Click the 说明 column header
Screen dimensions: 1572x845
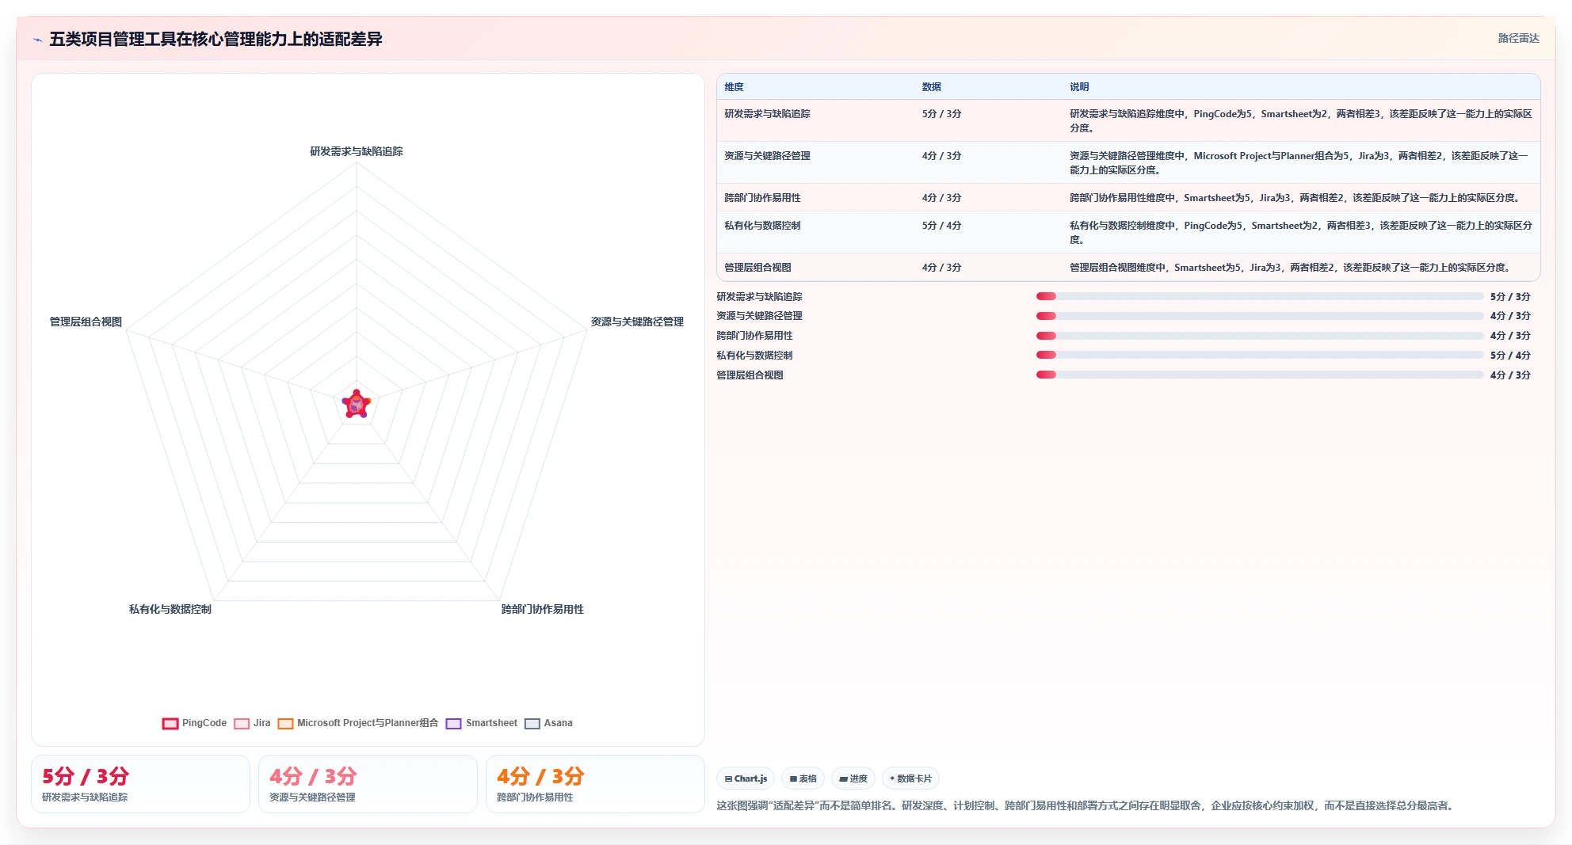pyautogui.click(x=1079, y=87)
